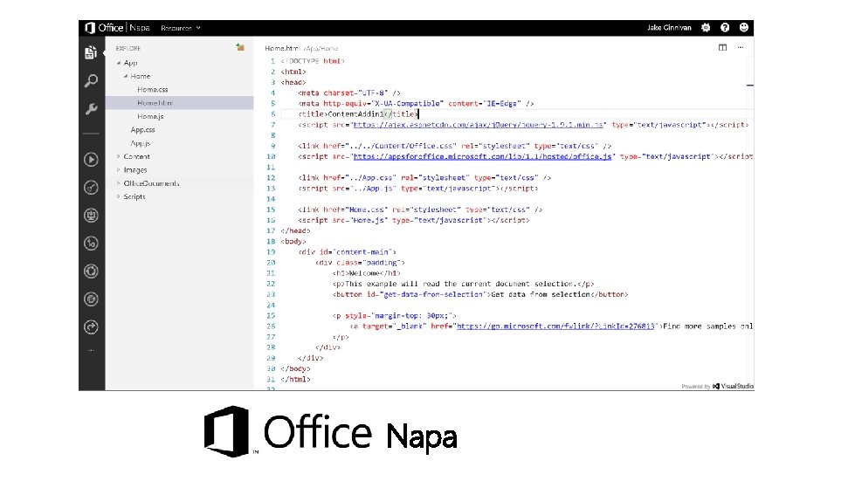The image size is (855, 481).
Task: Click the link href Home.css line
Action: [420, 210]
